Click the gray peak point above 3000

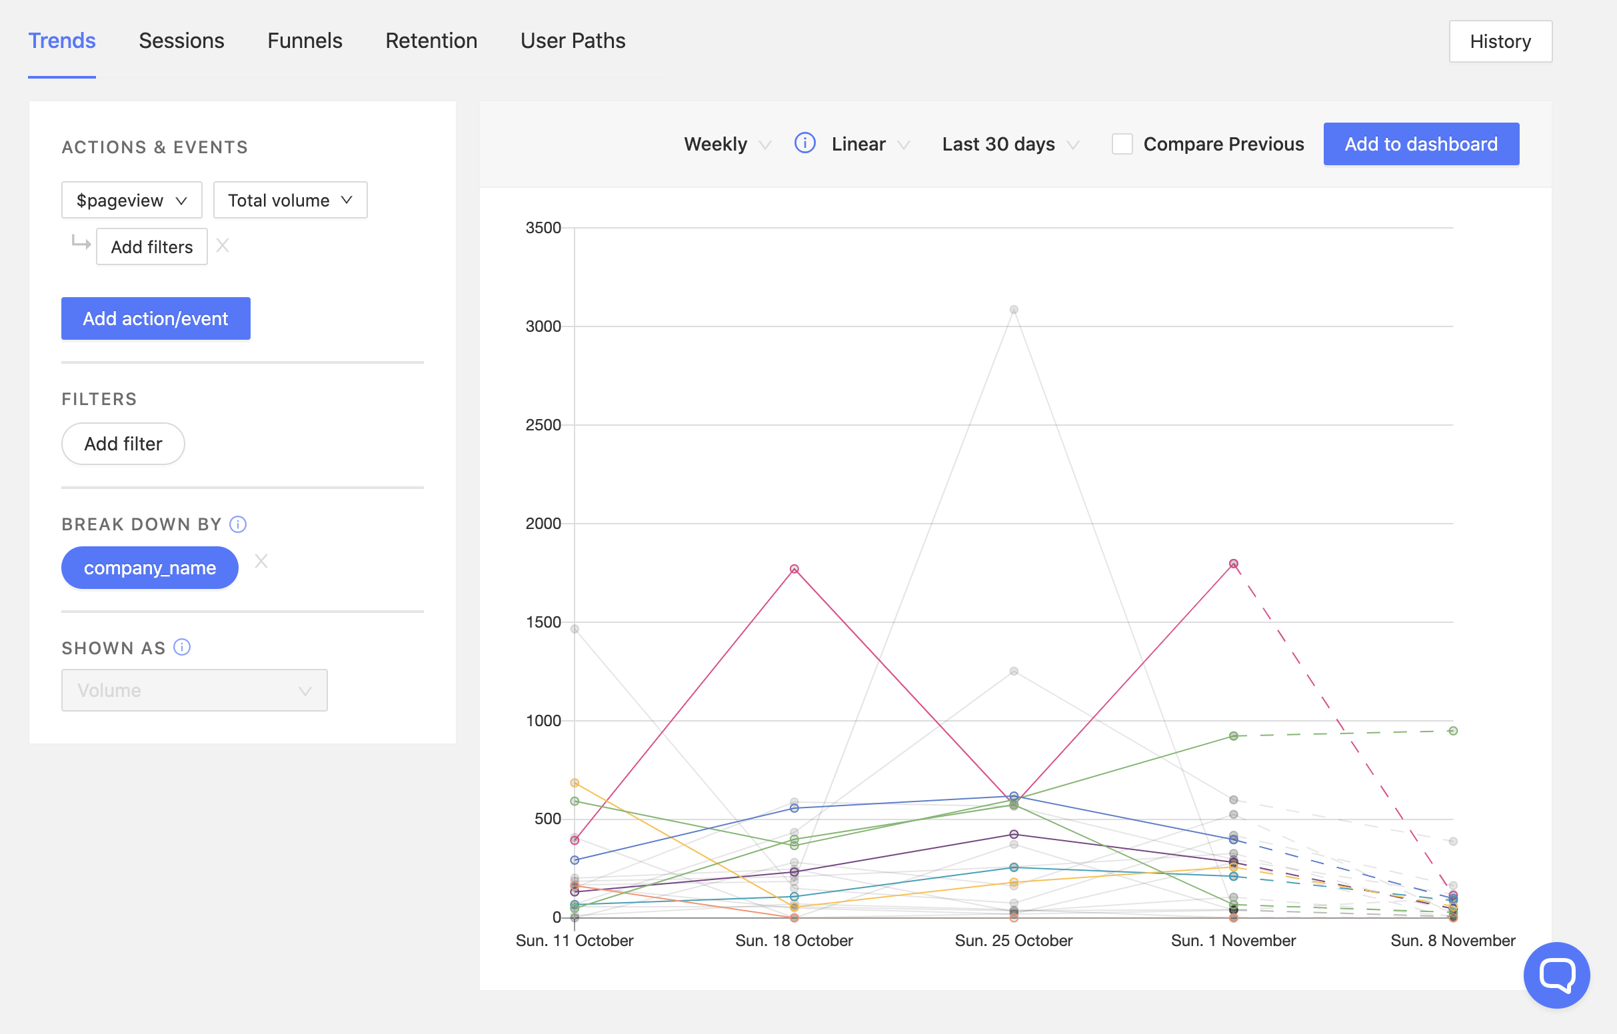1013,310
